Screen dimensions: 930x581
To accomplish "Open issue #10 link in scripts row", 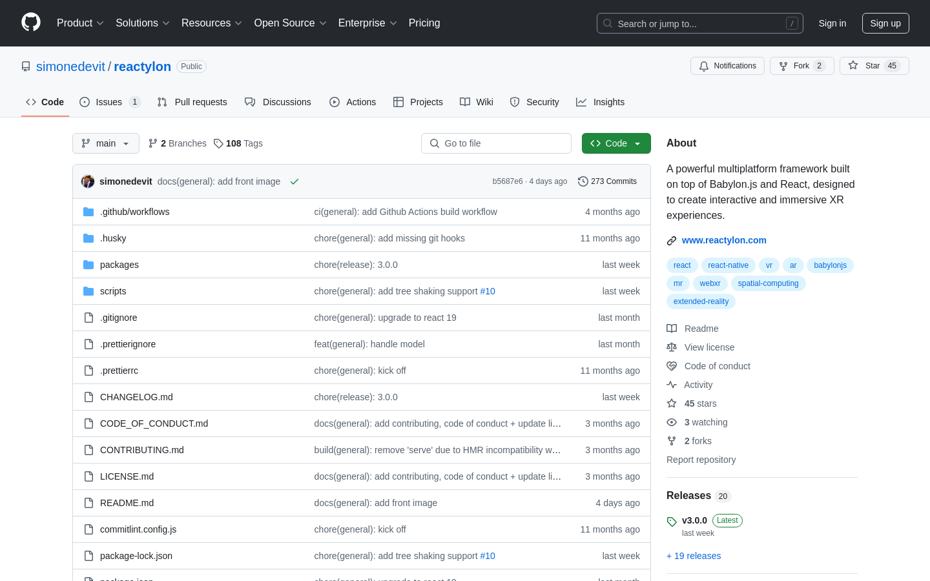I will (x=488, y=291).
